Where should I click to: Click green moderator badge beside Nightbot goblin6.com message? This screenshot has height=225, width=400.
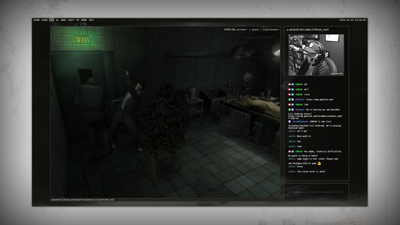(289, 100)
